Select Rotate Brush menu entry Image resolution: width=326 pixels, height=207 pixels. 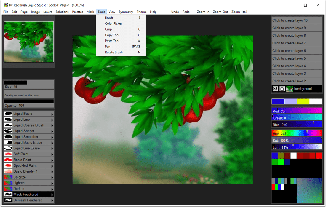pos(121,52)
